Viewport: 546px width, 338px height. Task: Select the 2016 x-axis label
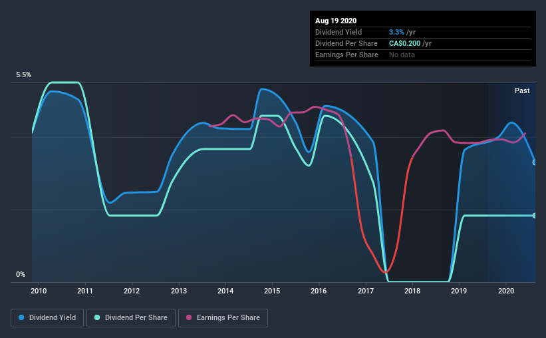coord(319,291)
